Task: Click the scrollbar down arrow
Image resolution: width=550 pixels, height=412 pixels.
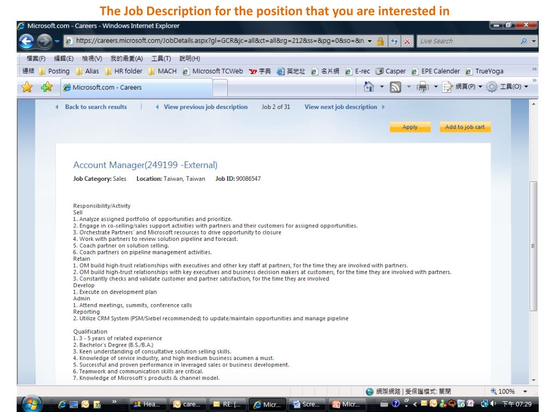Action: [x=533, y=380]
